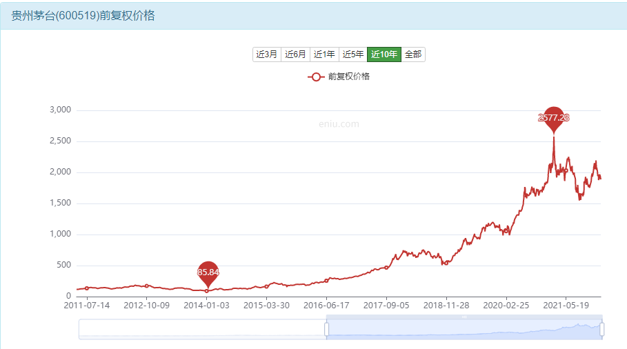Viewport: 627px width, 349px height.
Task: Click the 2020-02-25 x-axis date label
Action: tap(506, 306)
